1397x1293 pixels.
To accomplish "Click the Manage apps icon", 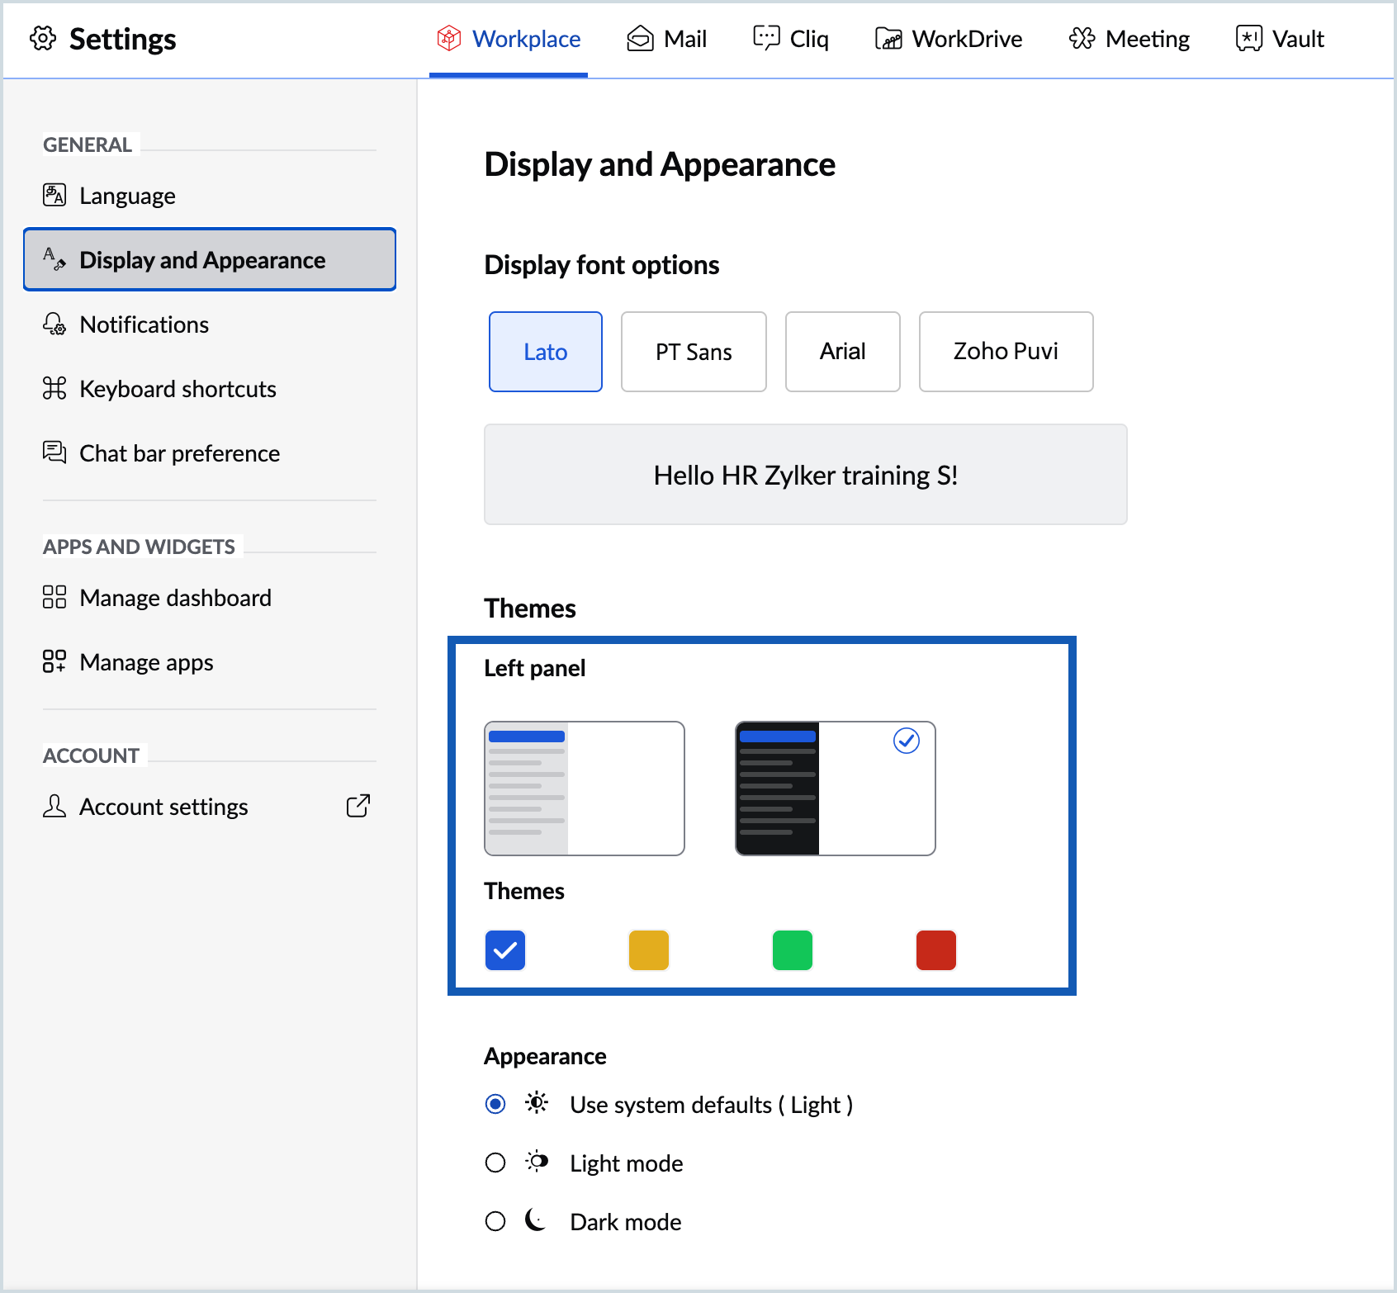I will [x=54, y=661].
